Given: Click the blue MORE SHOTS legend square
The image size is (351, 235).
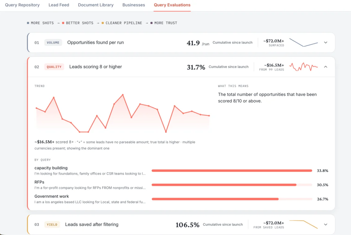Looking at the screenshot, I should 28,23.
